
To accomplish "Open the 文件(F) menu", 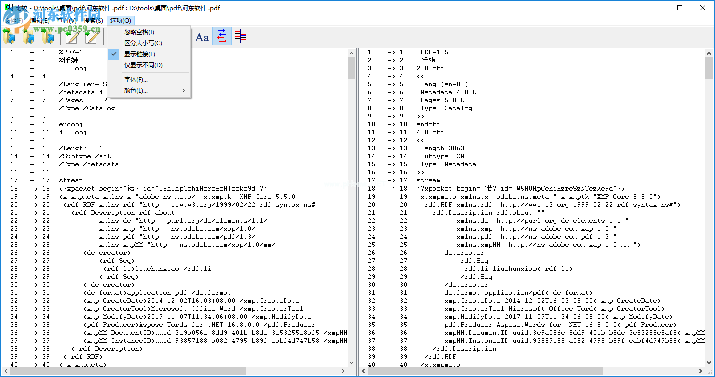I will 15,21.
